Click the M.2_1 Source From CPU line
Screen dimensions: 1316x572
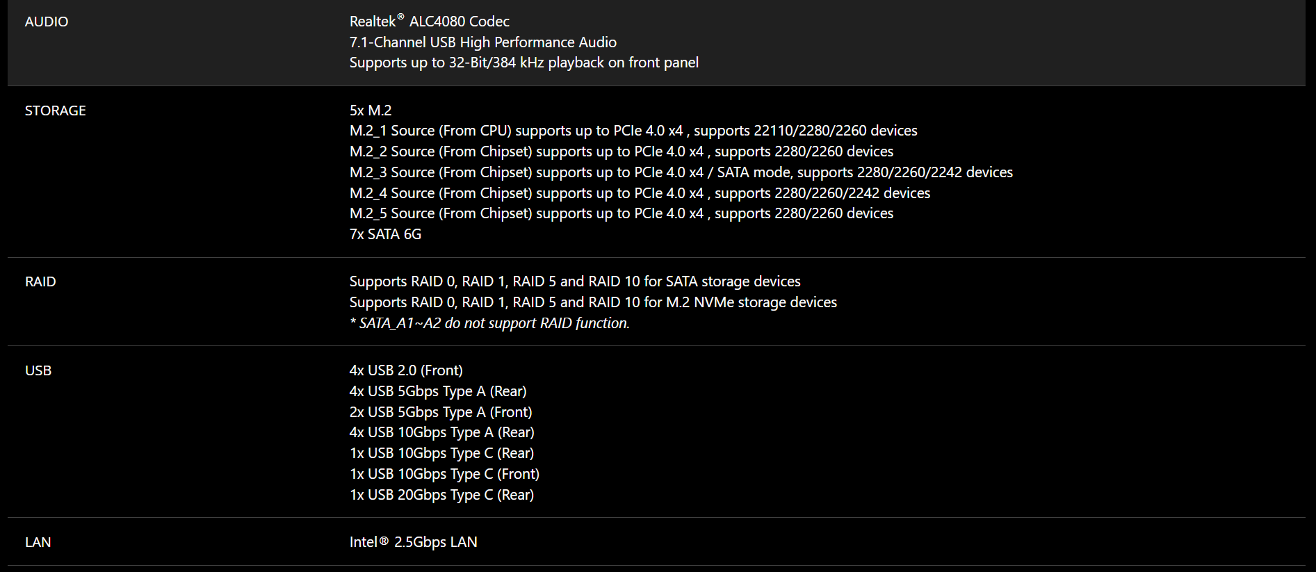[x=633, y=131]
